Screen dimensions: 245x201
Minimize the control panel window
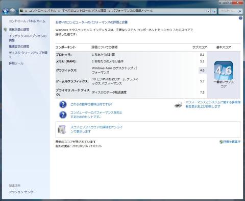coord(222,2)
